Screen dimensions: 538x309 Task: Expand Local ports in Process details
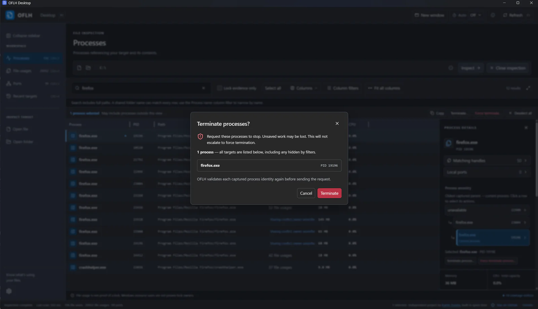[x=487, y=172]
